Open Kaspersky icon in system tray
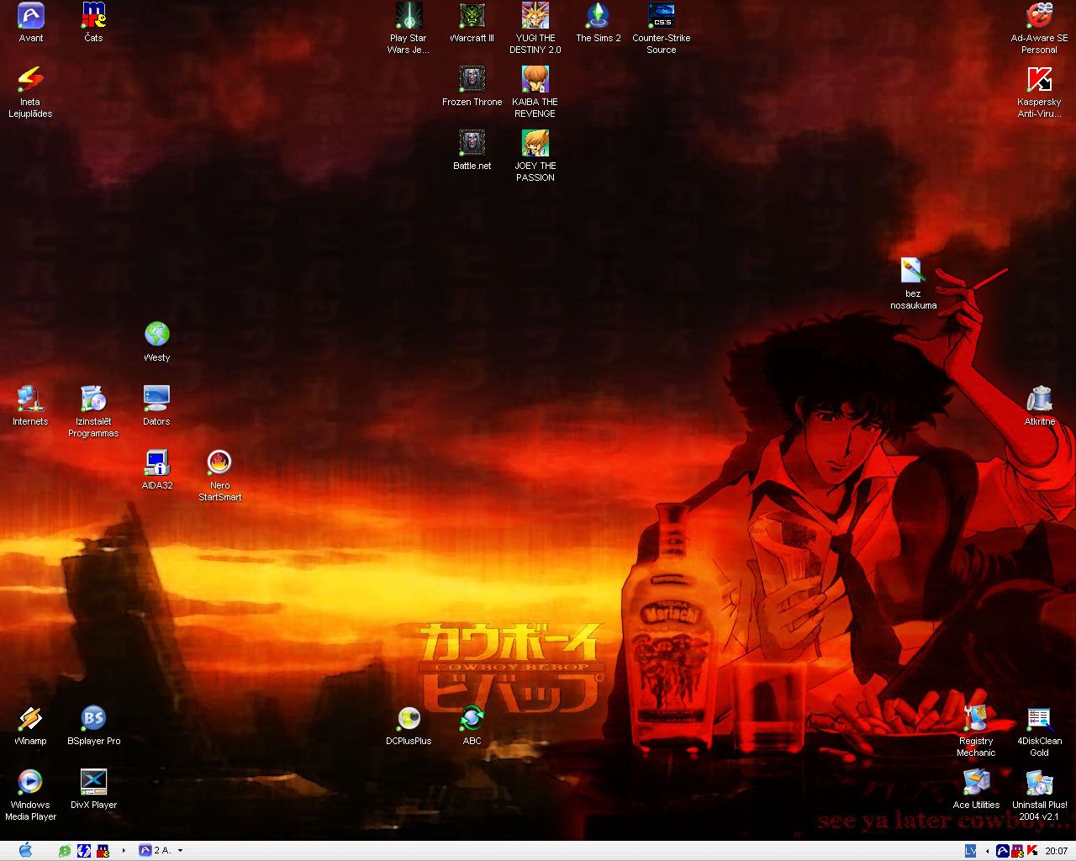The width and height of the screenshot is (1076, 861). tap(1031, 851)
